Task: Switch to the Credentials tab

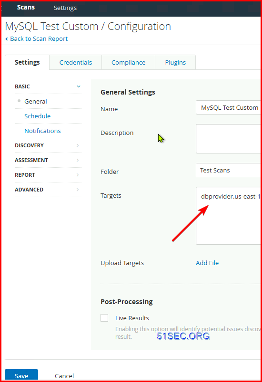Action: 75,62
